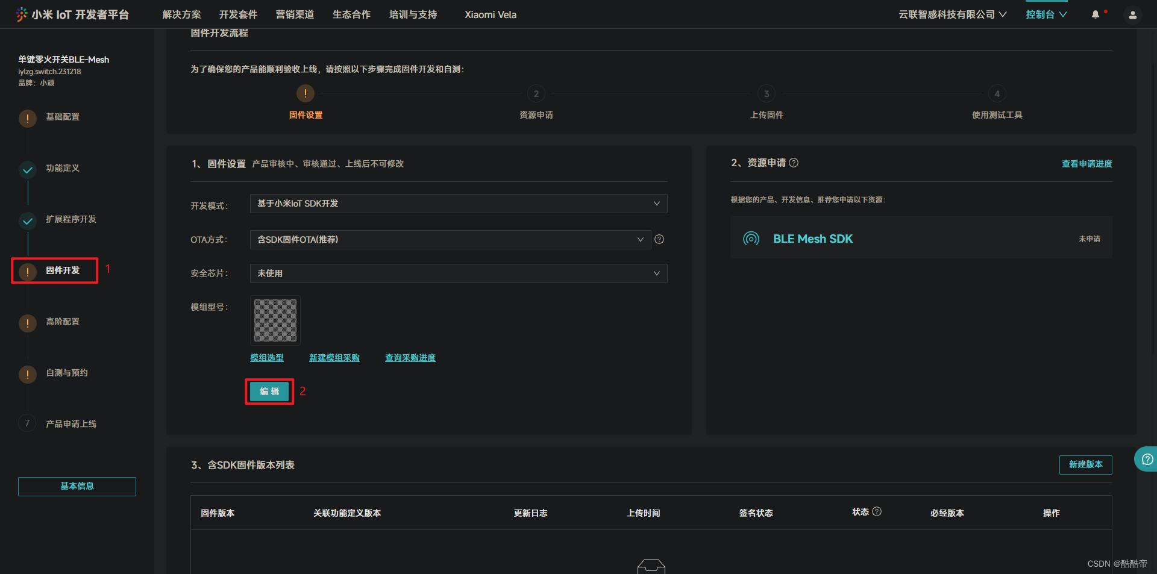Click product name 单键零火开关BLE-Mesh
Screen dimensions: 1157x574
[64, 60]
